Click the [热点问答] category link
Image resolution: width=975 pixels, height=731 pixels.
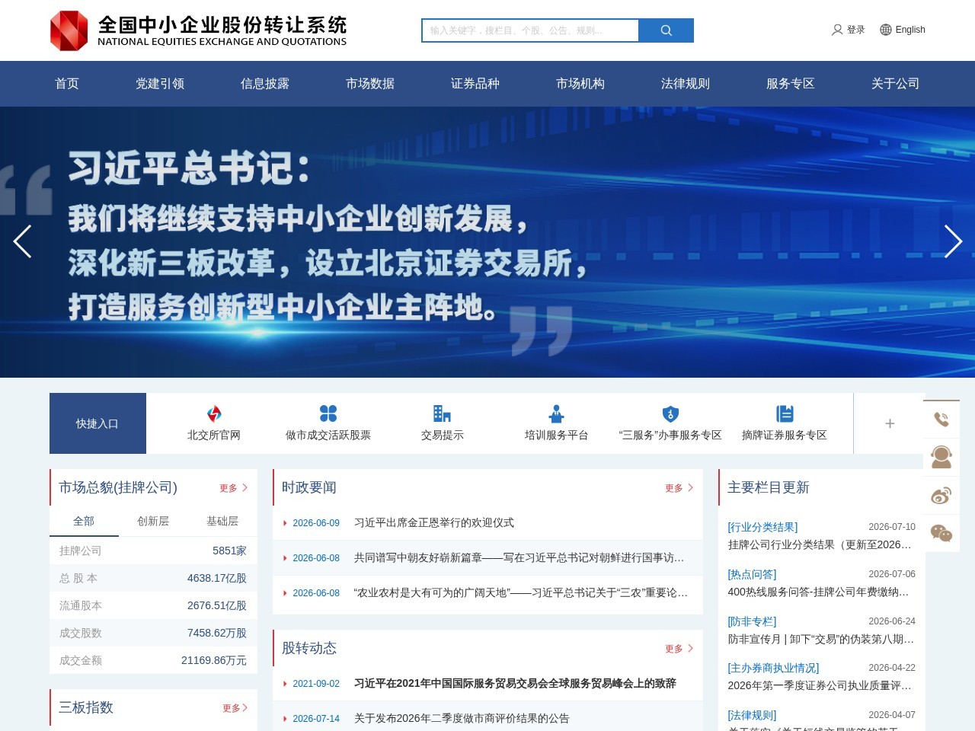[x=752, y=574]
